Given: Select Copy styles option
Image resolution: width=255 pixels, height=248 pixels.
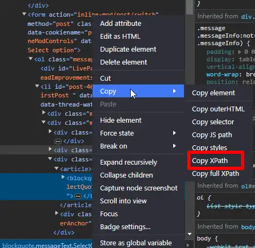Looking at the screenshot, I should tap(209, 148).
